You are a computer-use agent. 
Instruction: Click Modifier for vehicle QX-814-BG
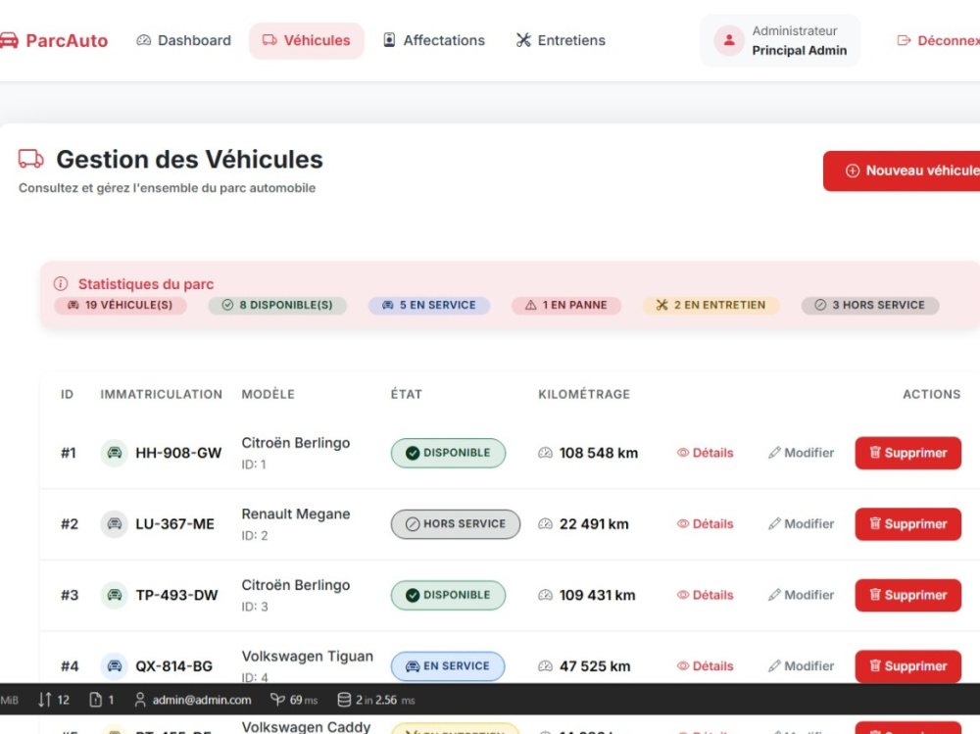(802, 665)
